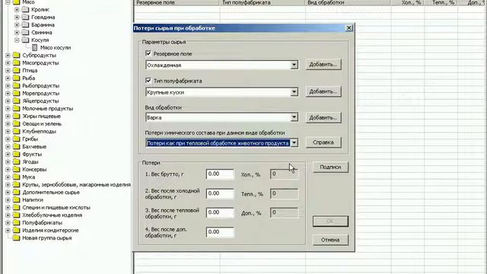The image size is (487, 274).
Task: Select Специи и пищевые кислоты
Action: [x=56, y=208]
